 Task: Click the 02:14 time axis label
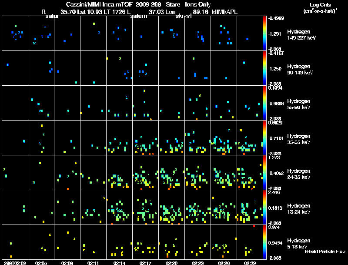119,263
